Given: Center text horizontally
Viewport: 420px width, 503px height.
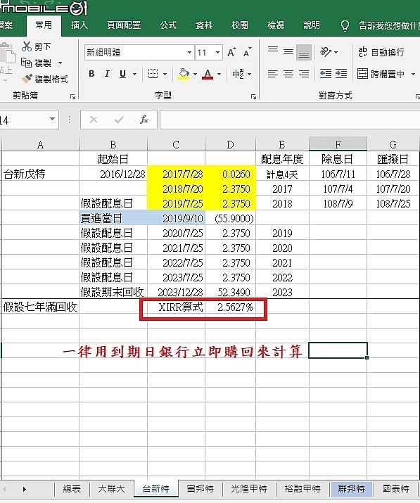Looking at the screenshot, I should [288, 74].
